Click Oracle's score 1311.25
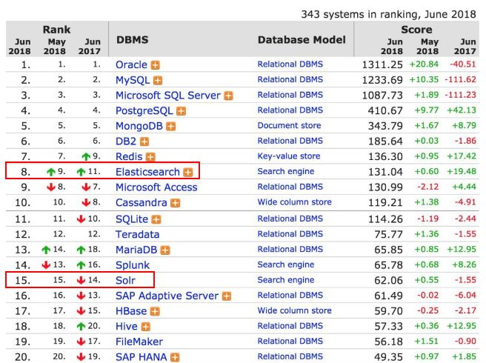This screenshot has height=363, width=486. [x=382, y=64]
